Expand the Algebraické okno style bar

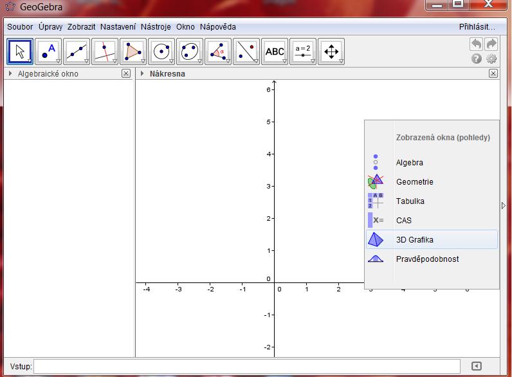(10, 73)
